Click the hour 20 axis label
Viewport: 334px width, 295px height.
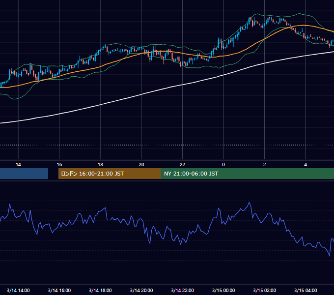(141, 165)
